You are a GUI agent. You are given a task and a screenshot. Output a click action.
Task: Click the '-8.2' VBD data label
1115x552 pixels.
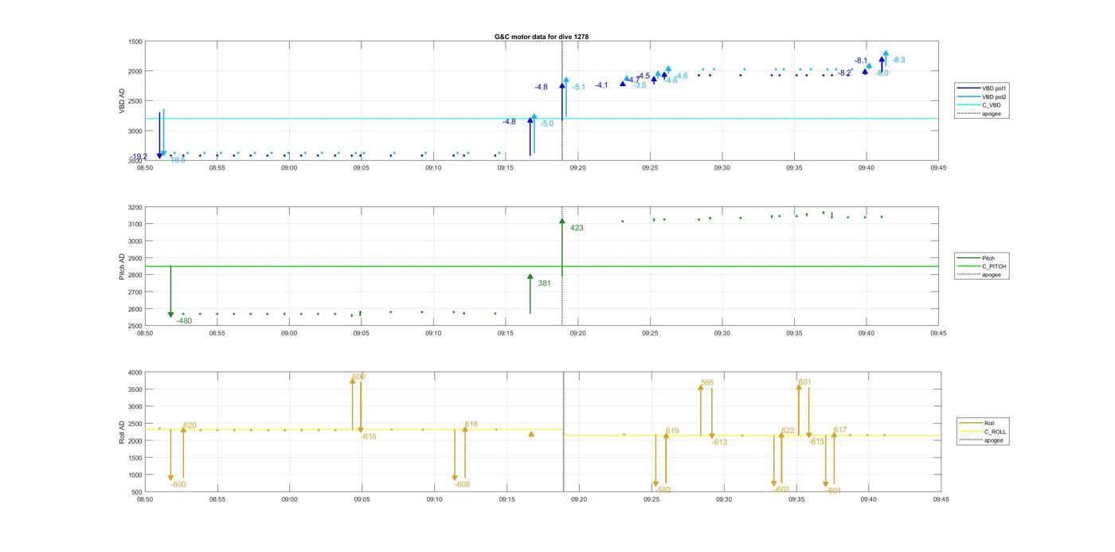coord(844,73)
